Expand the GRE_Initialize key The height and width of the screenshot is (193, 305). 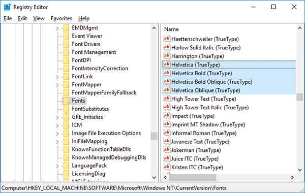[57, 117]
